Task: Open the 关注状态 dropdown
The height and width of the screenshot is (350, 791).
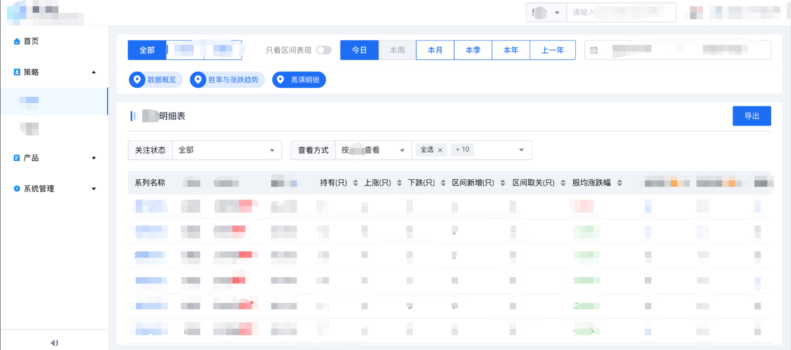Action: click(x=227, y=150)
